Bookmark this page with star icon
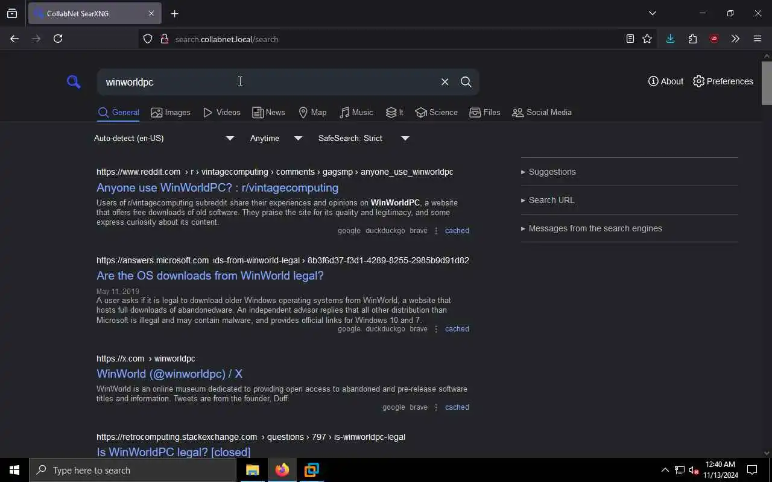Screen dimensions: 772x482 click(647, 39)
